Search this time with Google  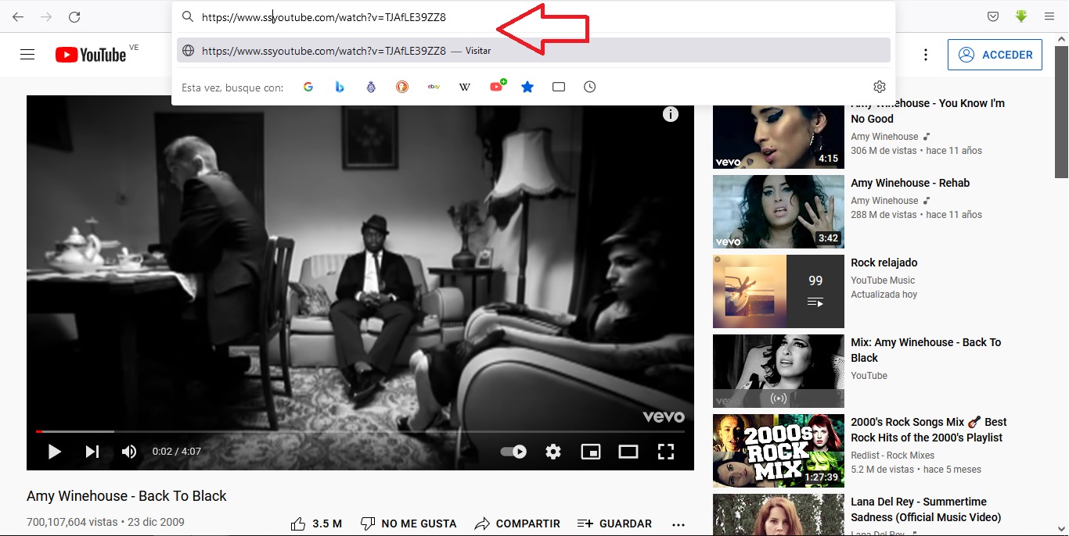click(x=308, y=87)
